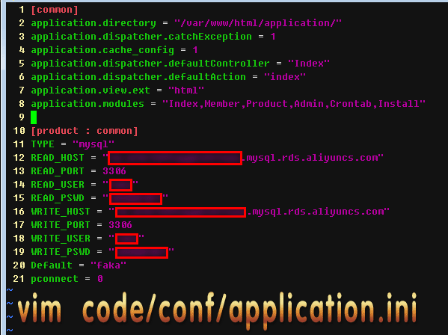The height and width of the screenshot is (335, 448).
Task: Click the application.modules list string
Action: 294,104
